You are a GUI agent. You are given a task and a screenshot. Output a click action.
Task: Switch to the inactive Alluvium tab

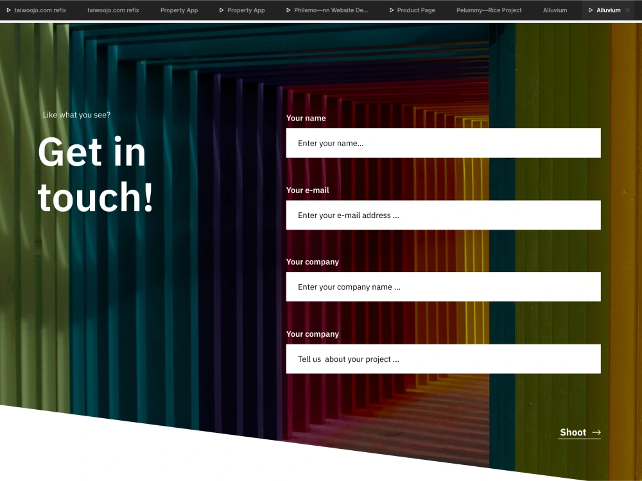[x=555, y=10]
